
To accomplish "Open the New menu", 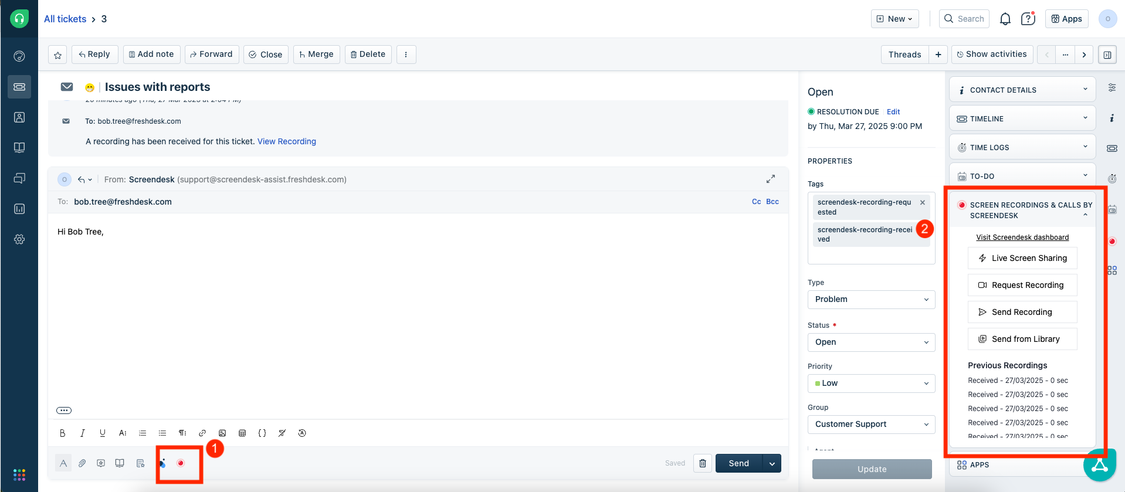I will (x=894, y=19).
